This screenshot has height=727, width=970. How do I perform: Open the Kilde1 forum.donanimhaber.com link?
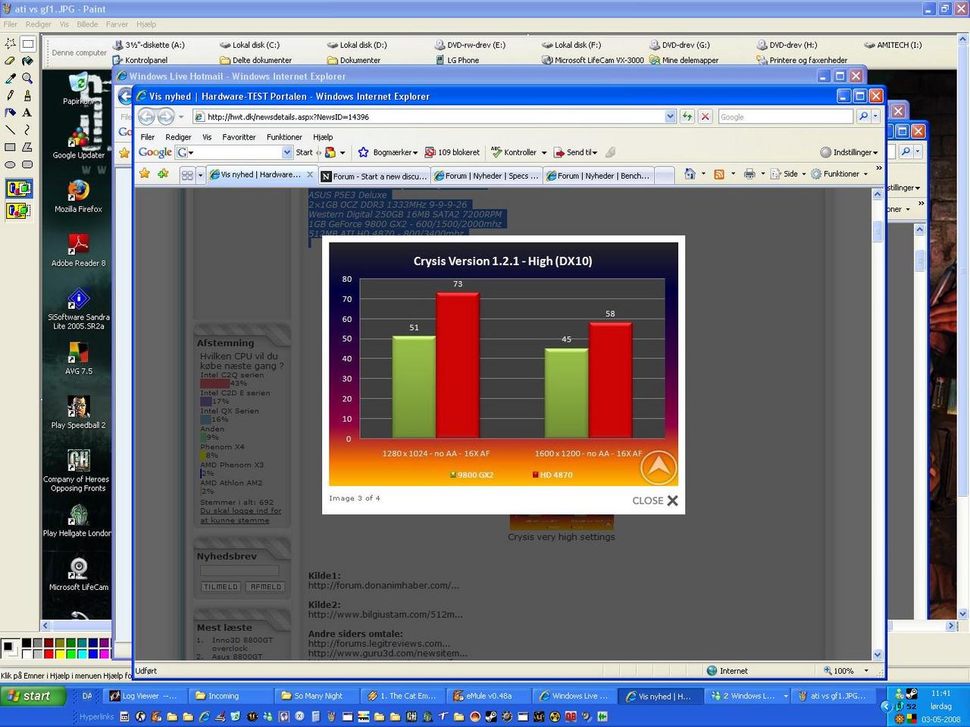(x=383, y=585)
